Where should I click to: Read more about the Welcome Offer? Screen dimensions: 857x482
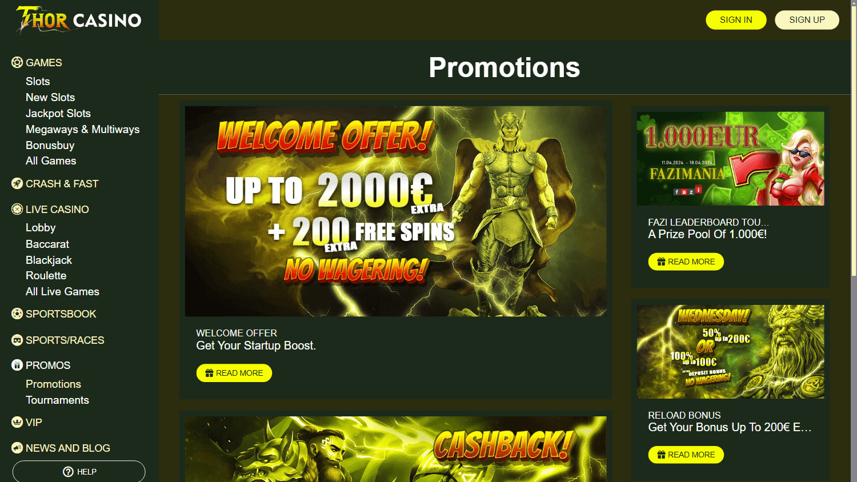(x=234, y=373)
